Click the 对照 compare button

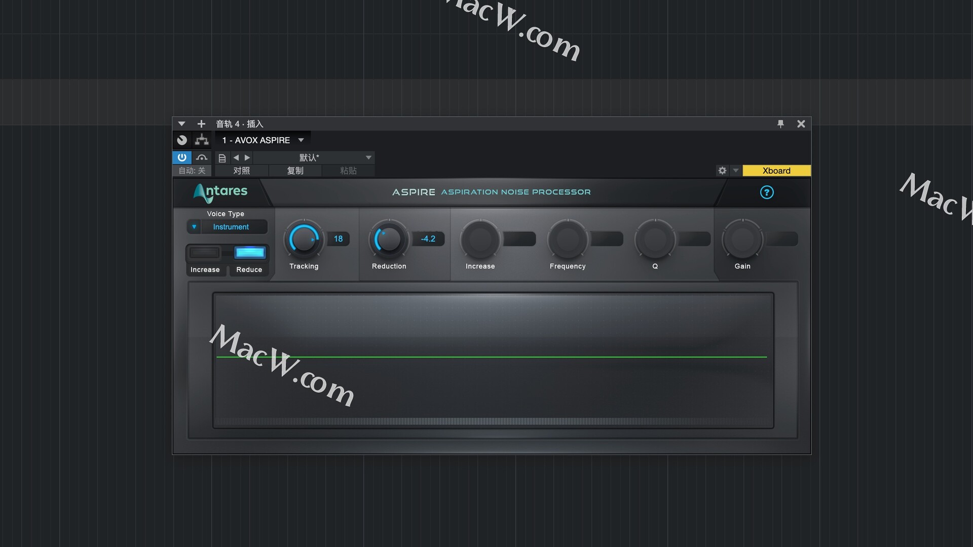[x=242, y=171]
